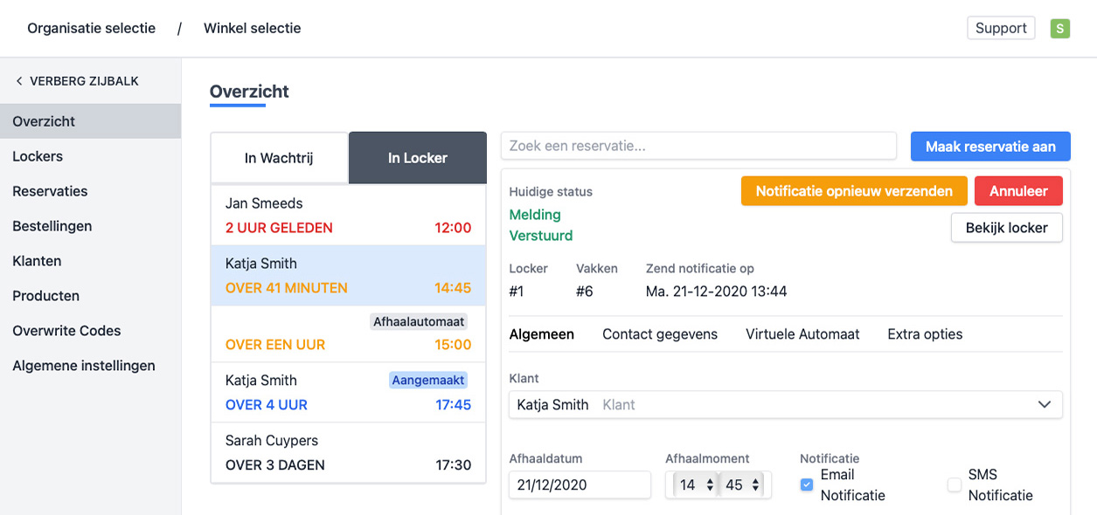Open Reservaties in the sidebar
Image resolution: width=1097 pixels, height=515 pixels.
50,191
